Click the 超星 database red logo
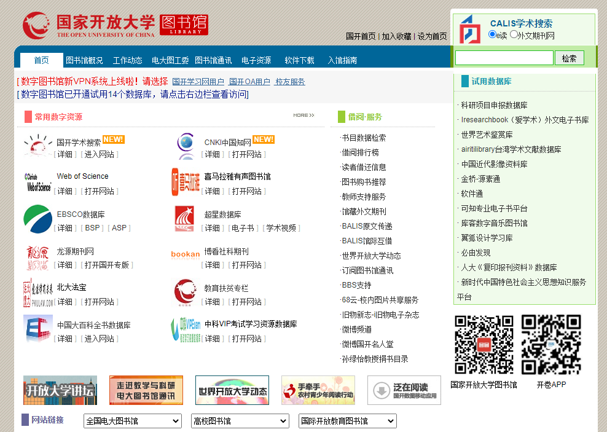607x432 pixels. tap(185, 219)
